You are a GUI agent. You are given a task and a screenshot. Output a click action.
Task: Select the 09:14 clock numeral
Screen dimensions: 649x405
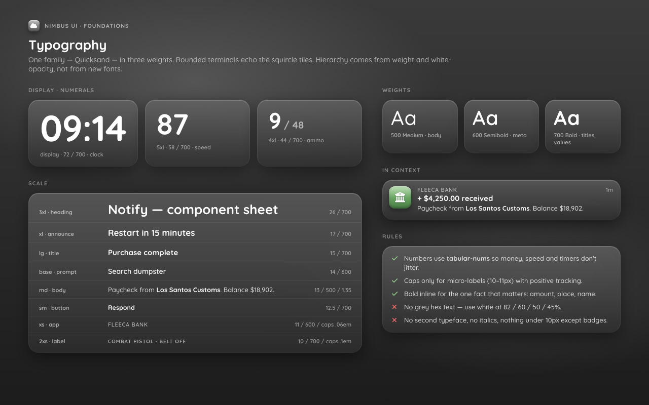click(83, 129)
